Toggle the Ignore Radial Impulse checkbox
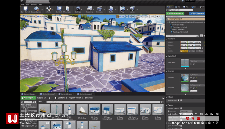Screen dimensions: 225x129 [x=181, y=126]
